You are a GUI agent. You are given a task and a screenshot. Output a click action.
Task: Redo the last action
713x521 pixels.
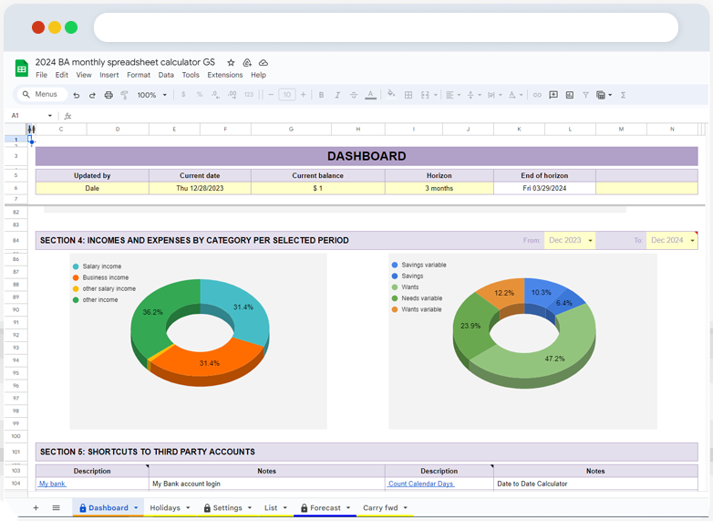click(x=92, y=95)
